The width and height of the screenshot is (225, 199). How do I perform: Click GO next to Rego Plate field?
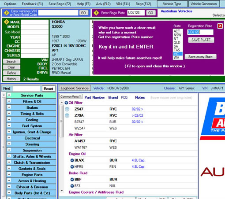coord(150,13)
